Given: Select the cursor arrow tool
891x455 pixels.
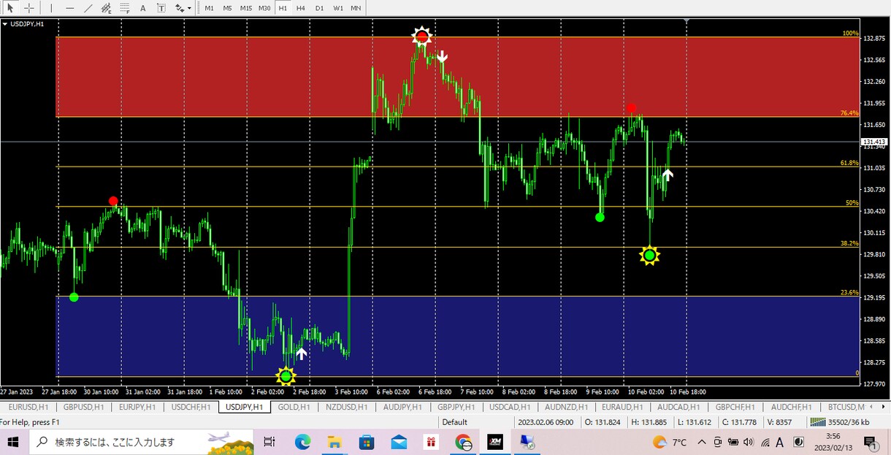Looking at the screenshot, I should 10,8.
